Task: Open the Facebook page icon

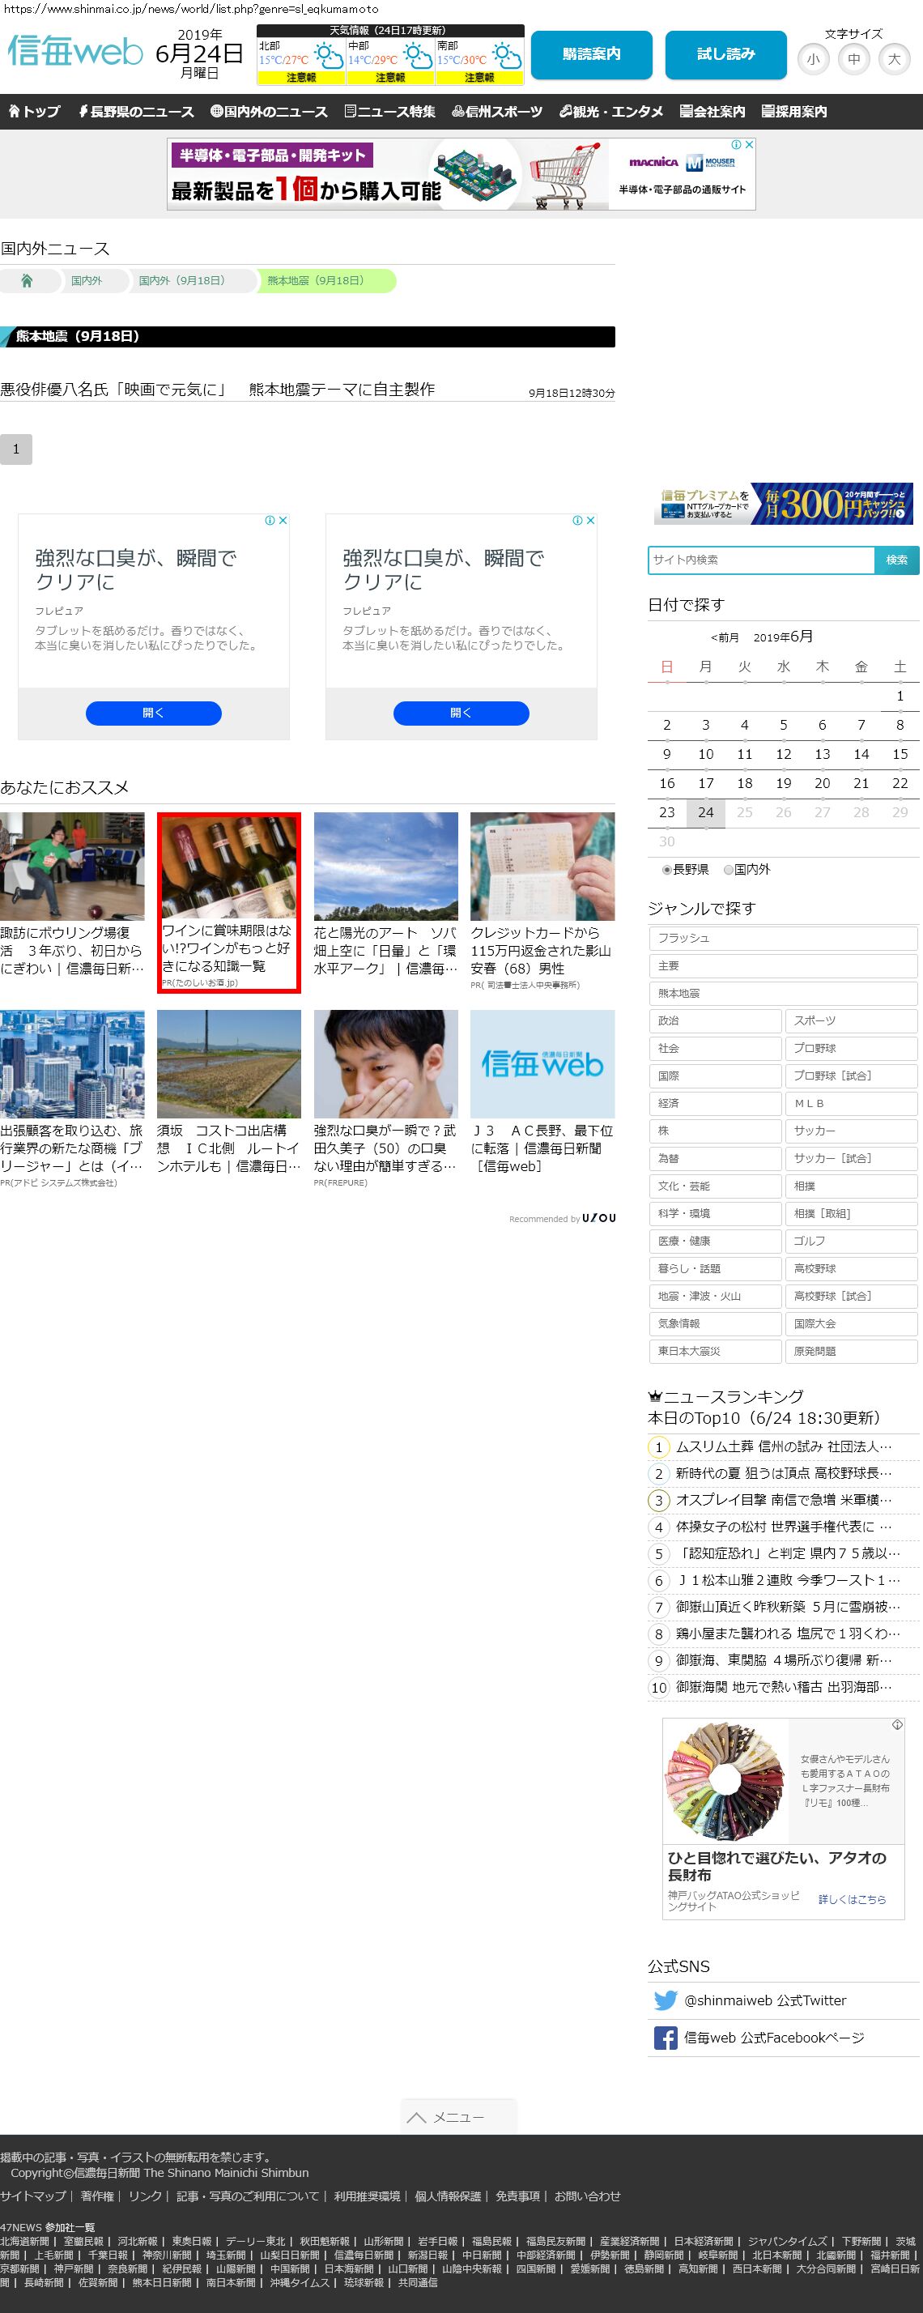Action: (666, 2038)
